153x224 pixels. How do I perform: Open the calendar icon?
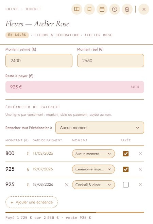click(102, 9)
